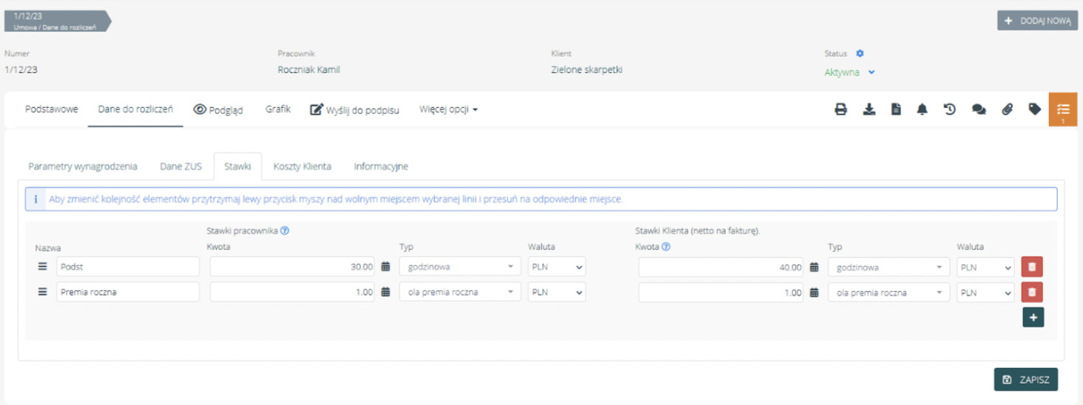Expand the Aktywna status dropdown
Viewport: 1083px width, 405px height.
coord(871,72)
